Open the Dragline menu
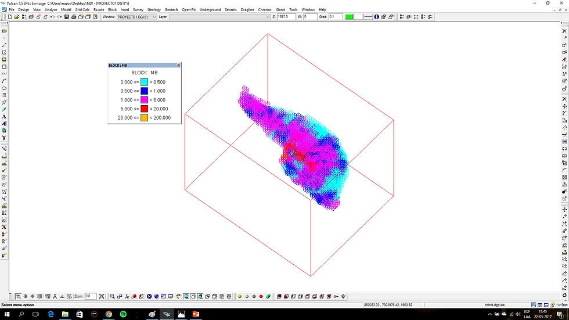The width and height of the screenshot is (569, 320). point(247,10)
